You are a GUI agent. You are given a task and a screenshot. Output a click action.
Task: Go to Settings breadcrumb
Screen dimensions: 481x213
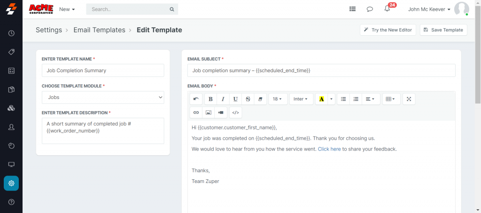[x=49, y=30]
